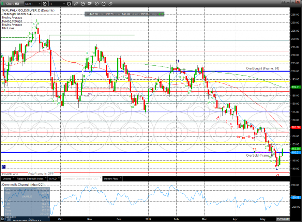Viewport: 302px width, 222px height.
Task: Click the time template clock icon
Action: click(70, 4)
